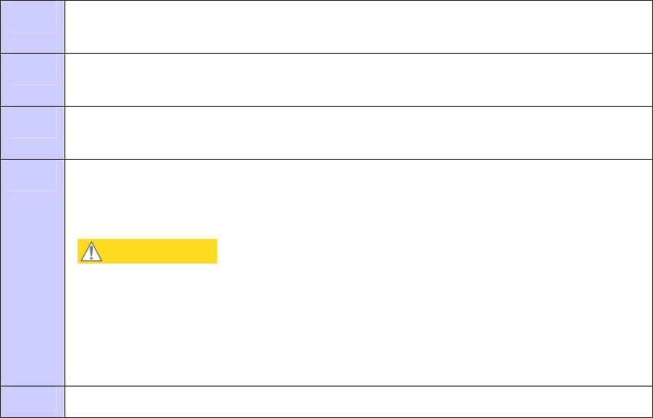Click the lavender strip below first row's outlined box
The width and height of the screenshot is (653, 418).
(x=32, y=42)
